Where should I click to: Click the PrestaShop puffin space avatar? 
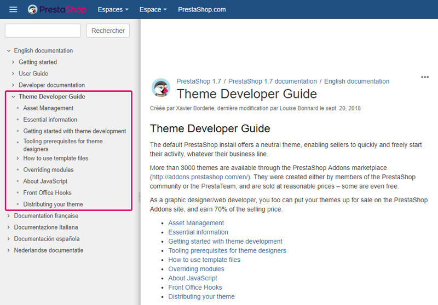click(161, 88)
